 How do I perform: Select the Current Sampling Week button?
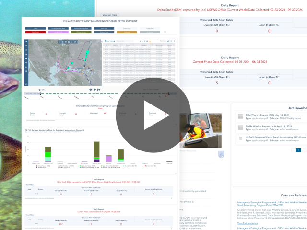coord(59,28)
